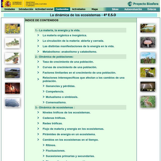The image size is (161, 161).
Task: Open Niveles tróficos de los ecosistemas
Action: pos(67,112)
